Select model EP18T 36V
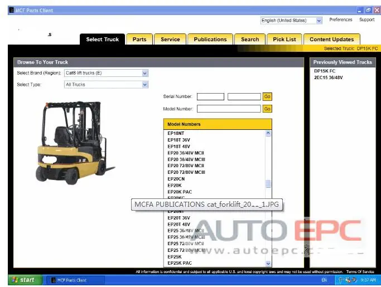The image size is (381, 287). point(179,140)
